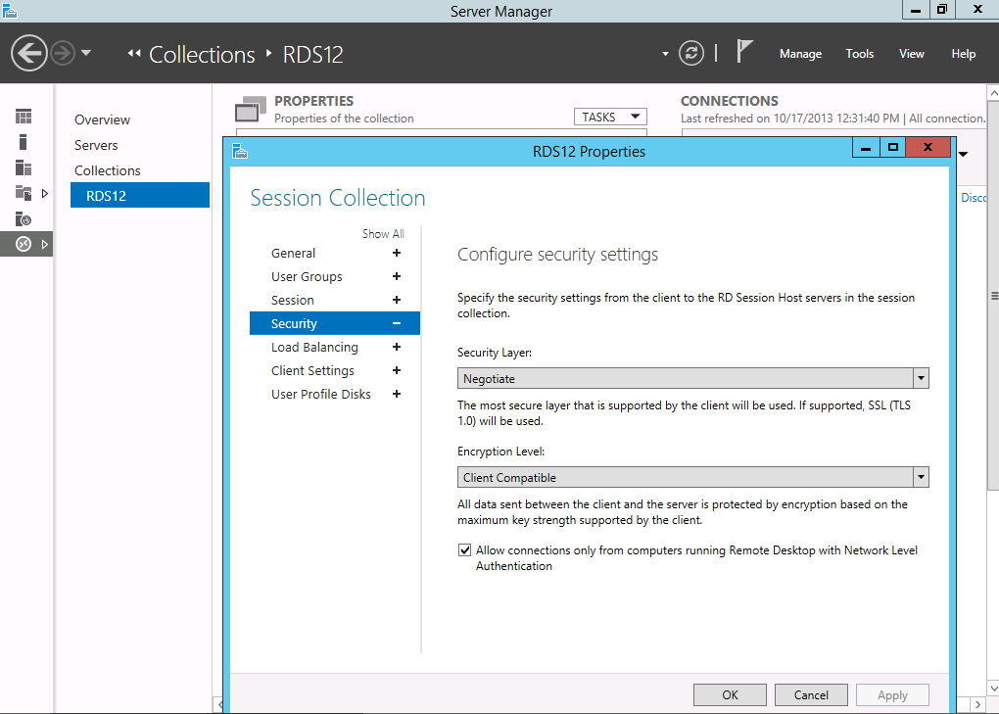
Task: Open the Connections panel dropdown arrow
Action: (x=964, y=154)
